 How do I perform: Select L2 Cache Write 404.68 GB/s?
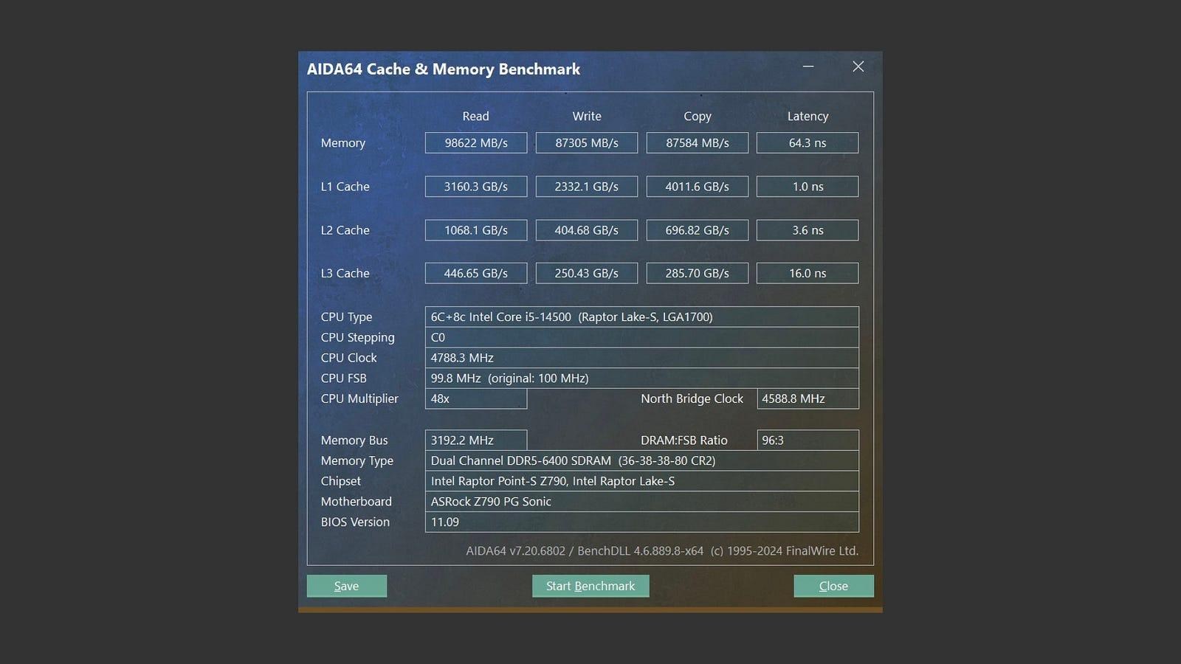pos(587,229)
